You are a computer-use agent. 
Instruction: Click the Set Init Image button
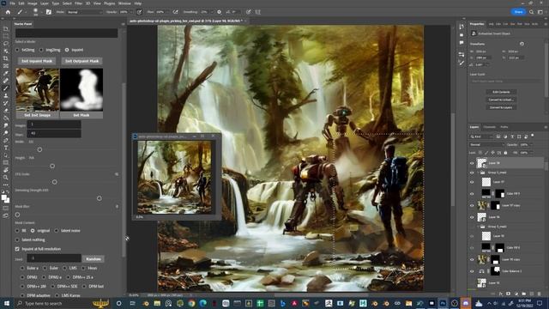(x=38, y=115)
